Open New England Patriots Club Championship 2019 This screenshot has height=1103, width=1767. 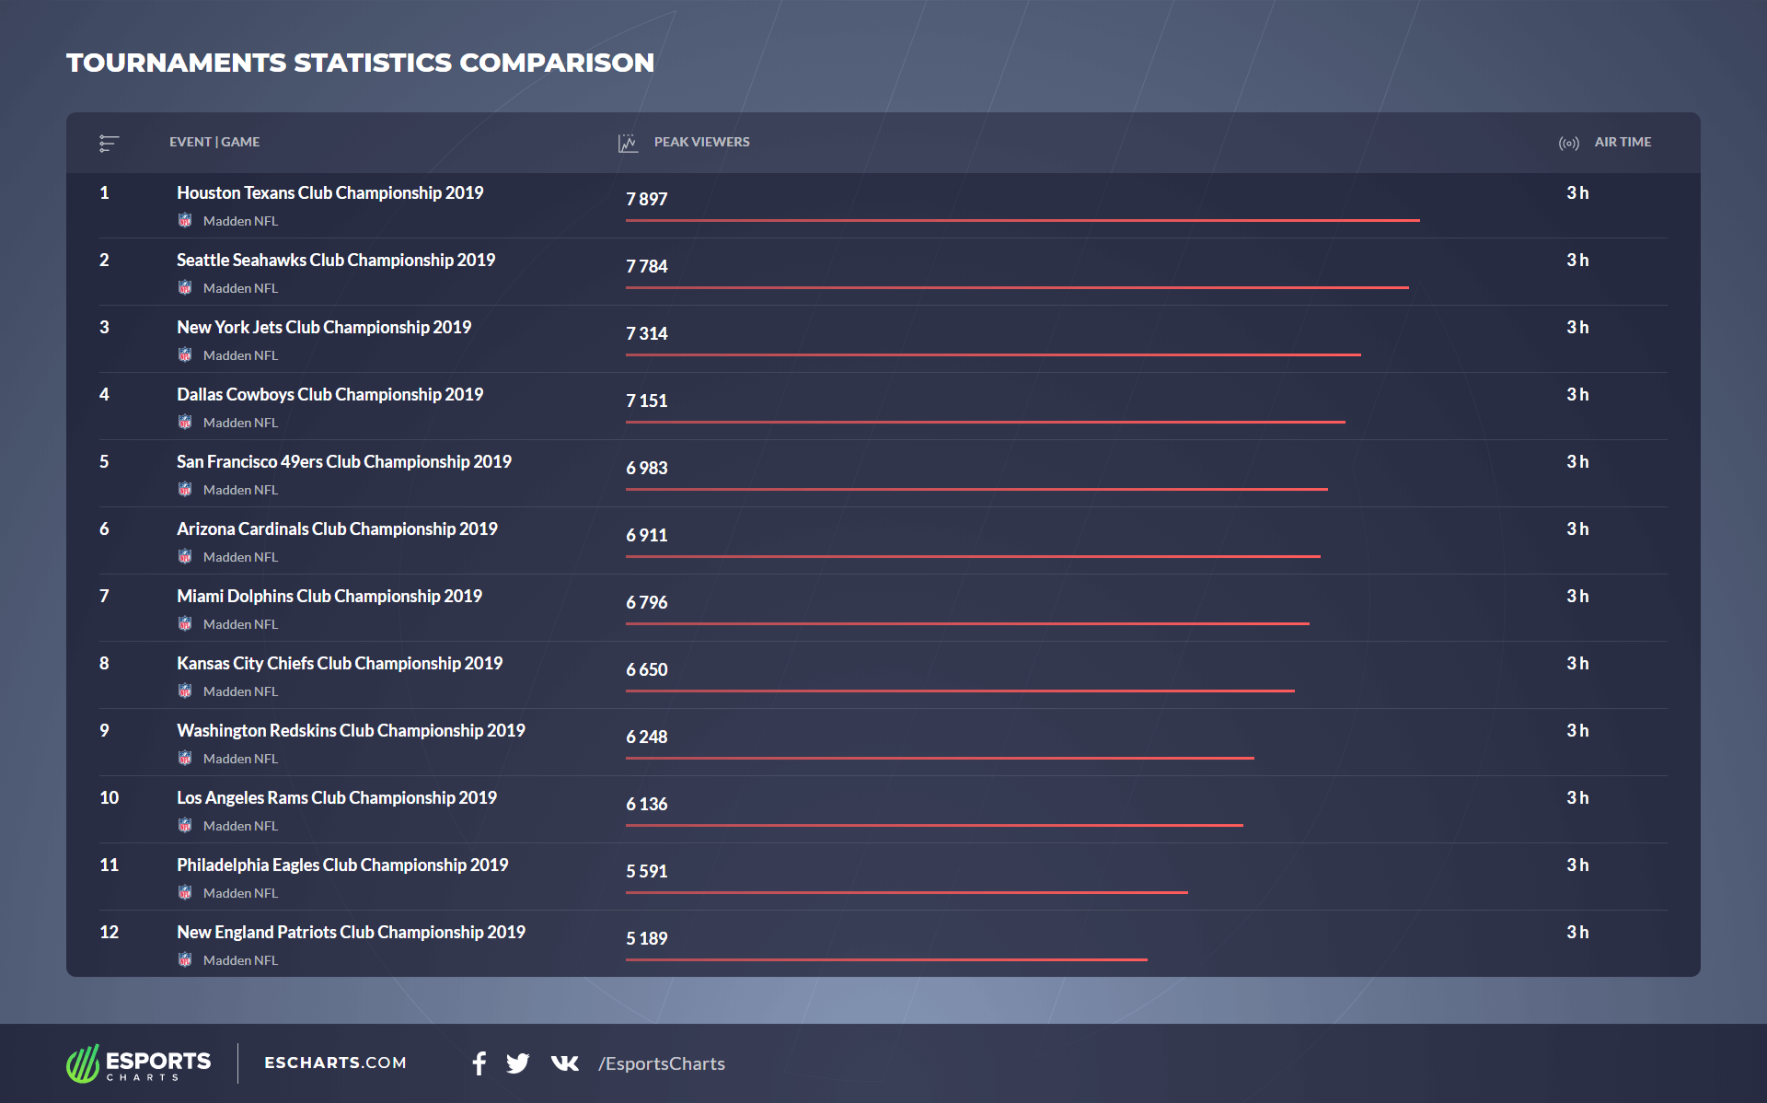351,932
